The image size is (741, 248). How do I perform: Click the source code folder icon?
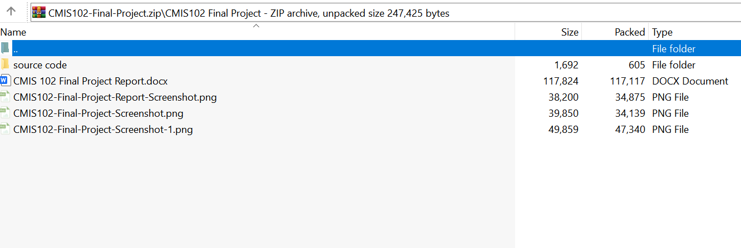click(5, 65)
